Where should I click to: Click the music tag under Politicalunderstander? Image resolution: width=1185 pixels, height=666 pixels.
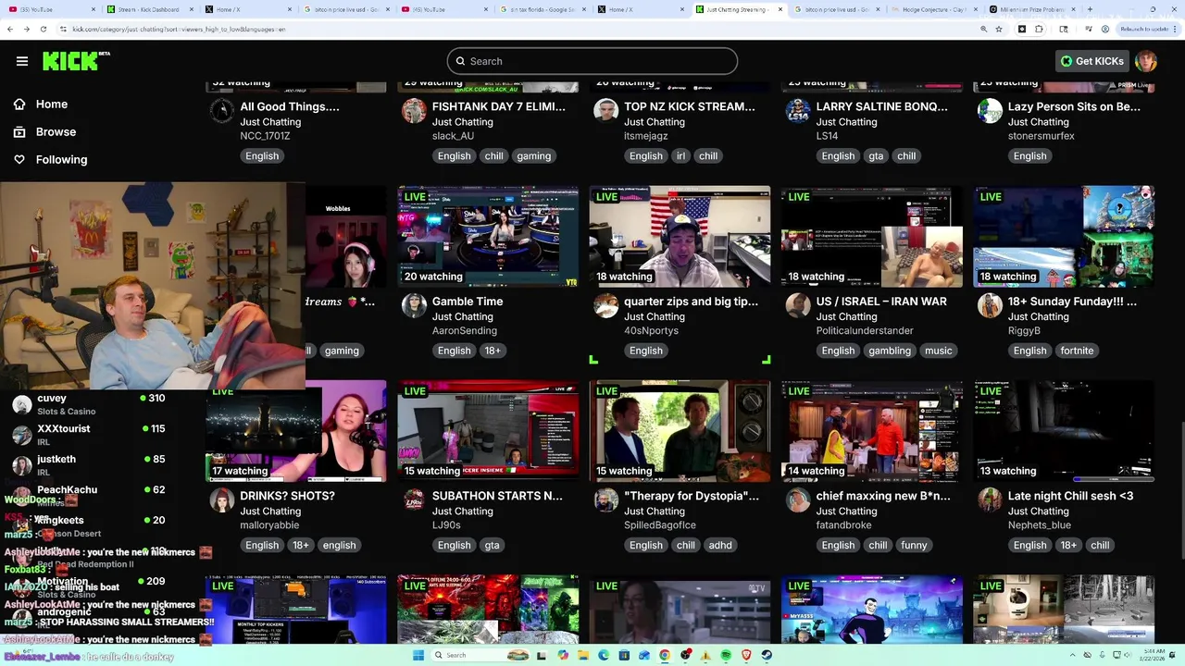[938, 351]
